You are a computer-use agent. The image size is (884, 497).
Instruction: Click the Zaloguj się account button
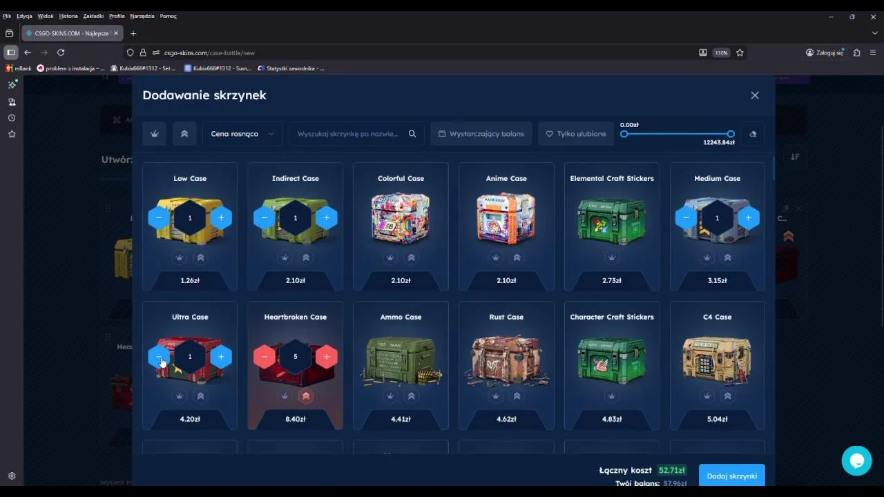pos(825,52)
